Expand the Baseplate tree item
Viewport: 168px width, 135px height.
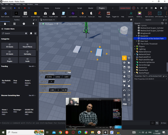tap(136, 36)
